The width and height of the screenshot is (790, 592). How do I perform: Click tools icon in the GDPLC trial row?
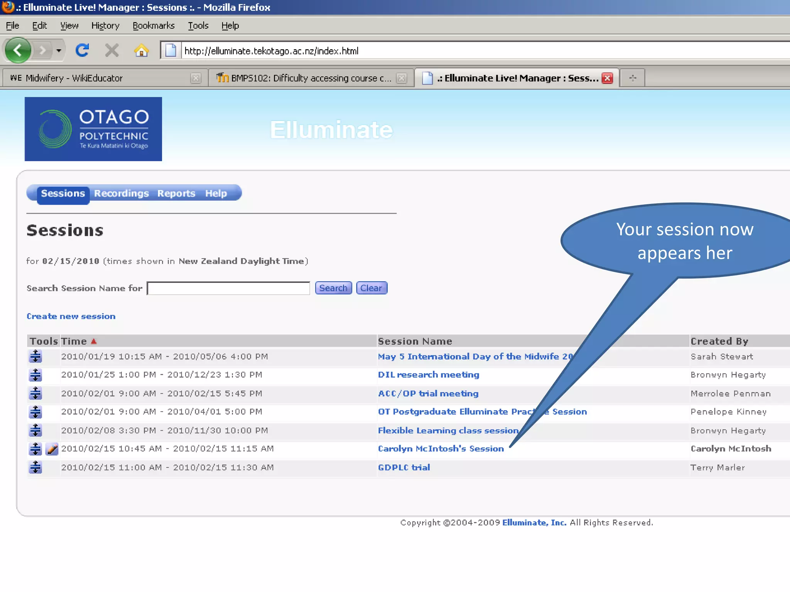click(x=35, y=467)
